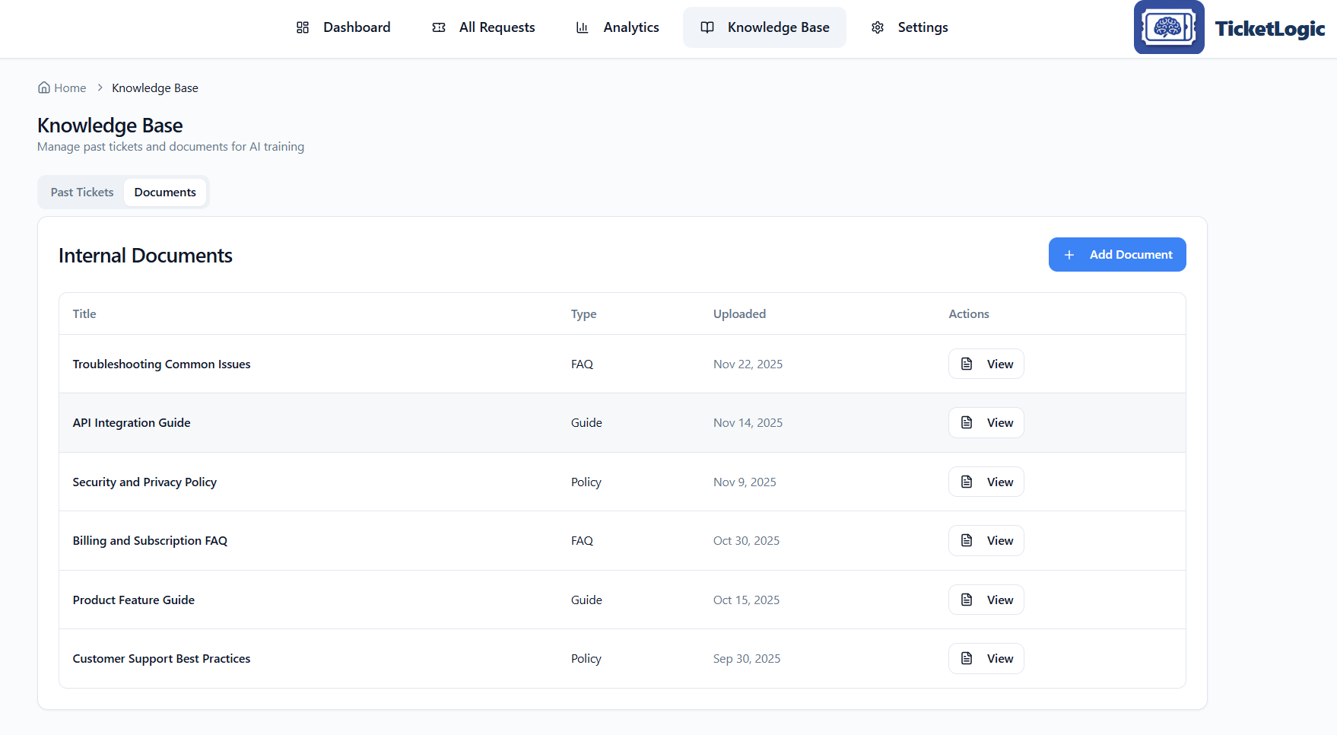Open Settings using the gear icon
The width and height of the screenshot is (1337, 735).
878,27
